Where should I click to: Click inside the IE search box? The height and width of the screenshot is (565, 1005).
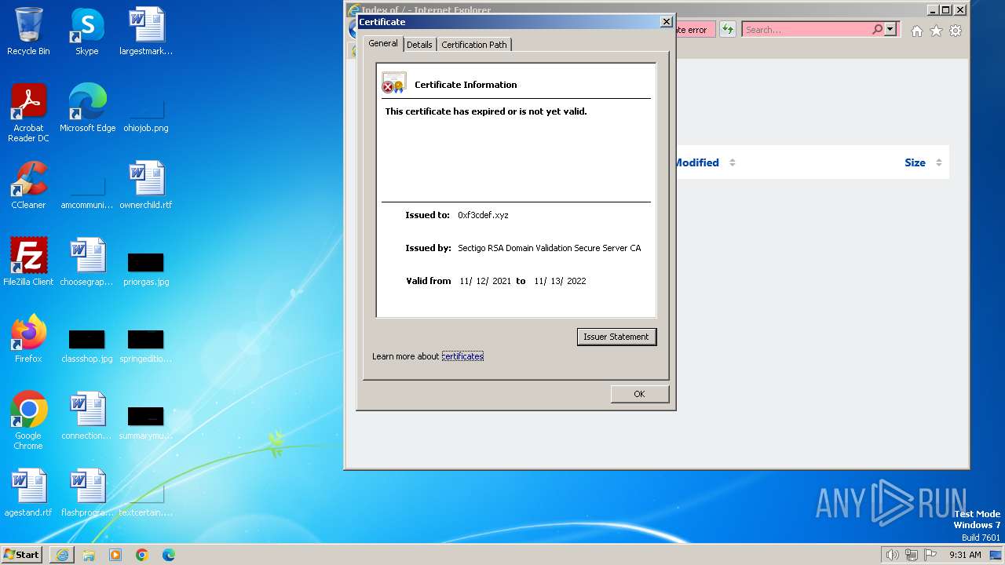[806, 30]
